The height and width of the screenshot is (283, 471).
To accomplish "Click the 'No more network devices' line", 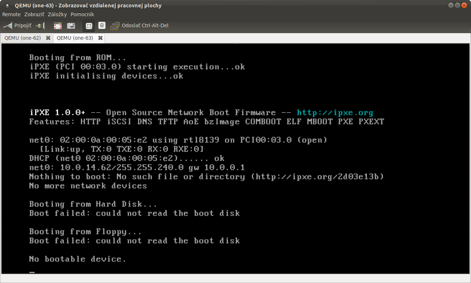I will [88, 186].
